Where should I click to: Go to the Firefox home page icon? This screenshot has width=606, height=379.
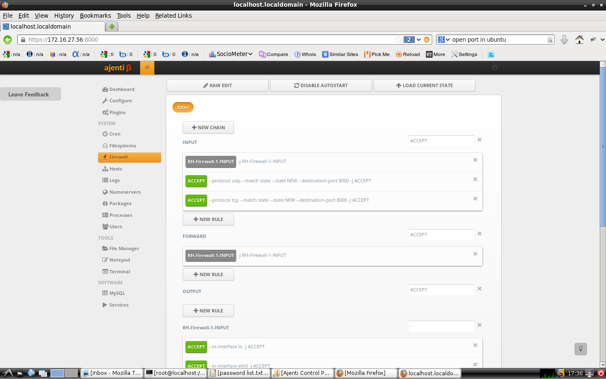tap(579, 40)
